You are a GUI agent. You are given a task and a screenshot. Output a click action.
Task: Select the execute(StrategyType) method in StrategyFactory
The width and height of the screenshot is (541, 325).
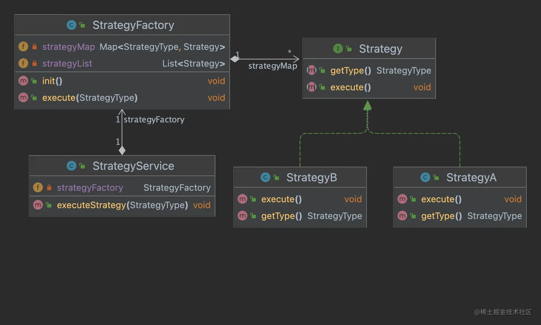pyautogui.click(x=90, y=98)
